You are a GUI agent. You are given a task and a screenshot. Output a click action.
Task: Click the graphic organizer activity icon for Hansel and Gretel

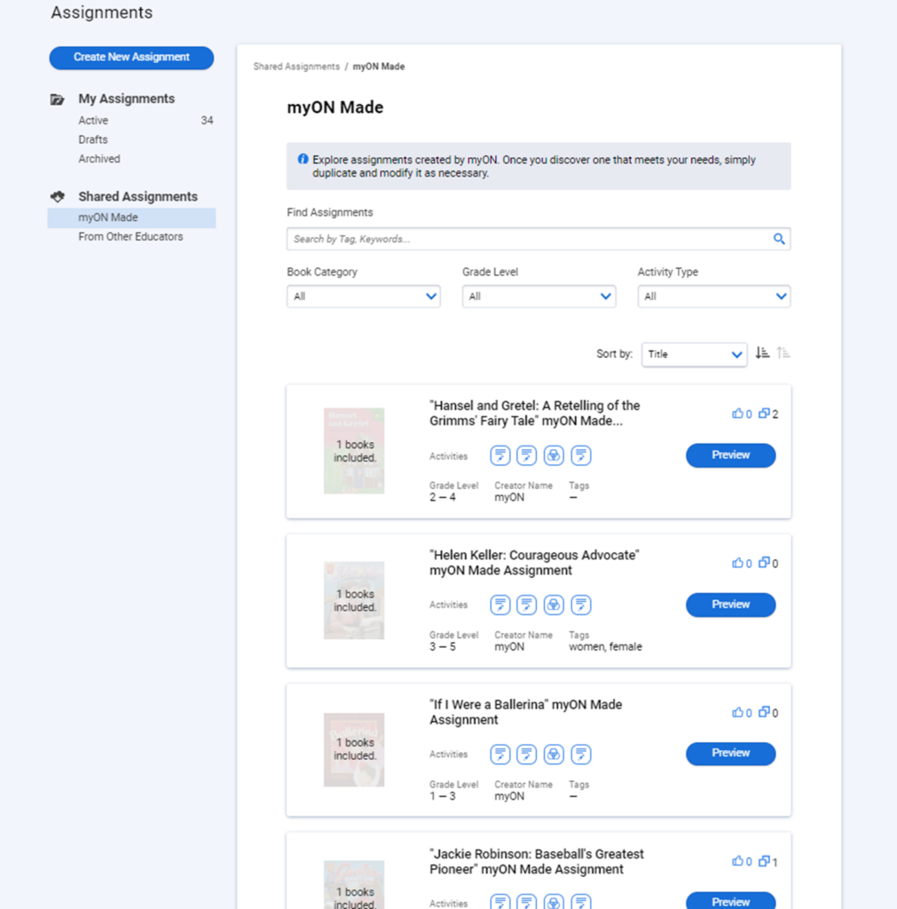[x=554, y=455]
